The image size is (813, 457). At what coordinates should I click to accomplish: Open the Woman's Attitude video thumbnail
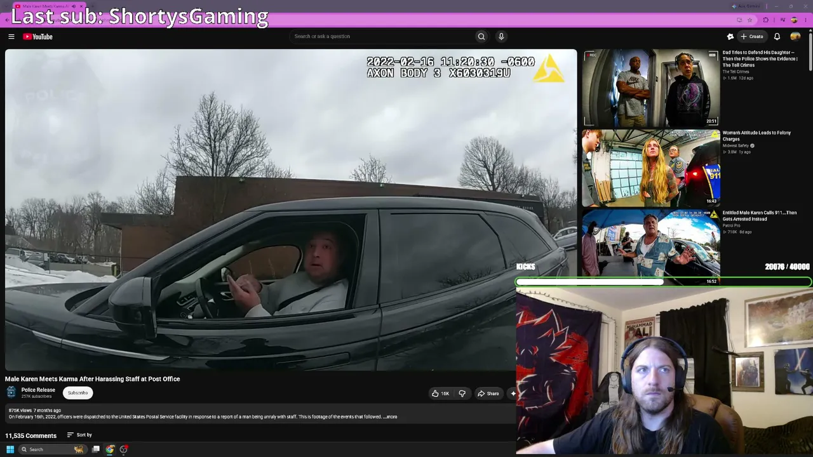pyautogui.click(x=650, y=168)
